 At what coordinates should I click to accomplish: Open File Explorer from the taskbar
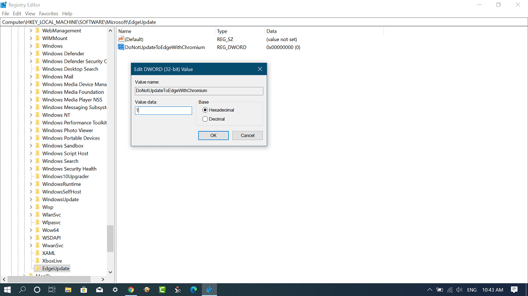point(68,290)
